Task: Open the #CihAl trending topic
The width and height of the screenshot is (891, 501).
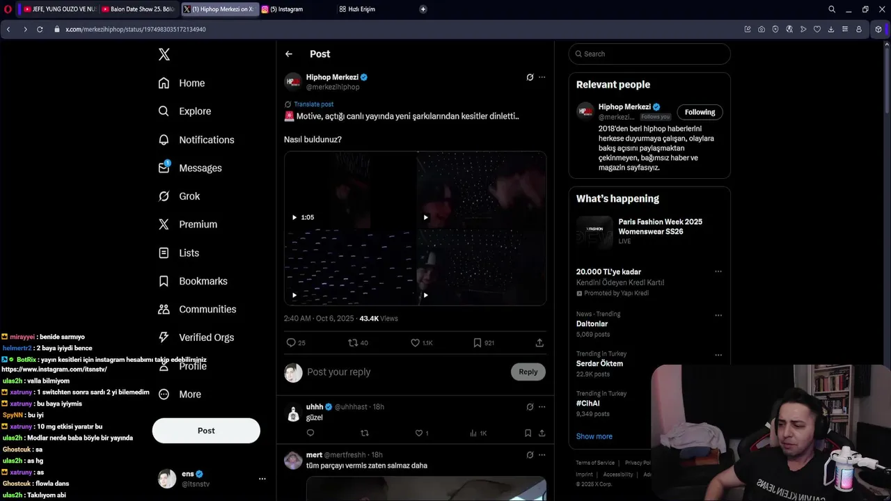Action: tap(588, 404)
